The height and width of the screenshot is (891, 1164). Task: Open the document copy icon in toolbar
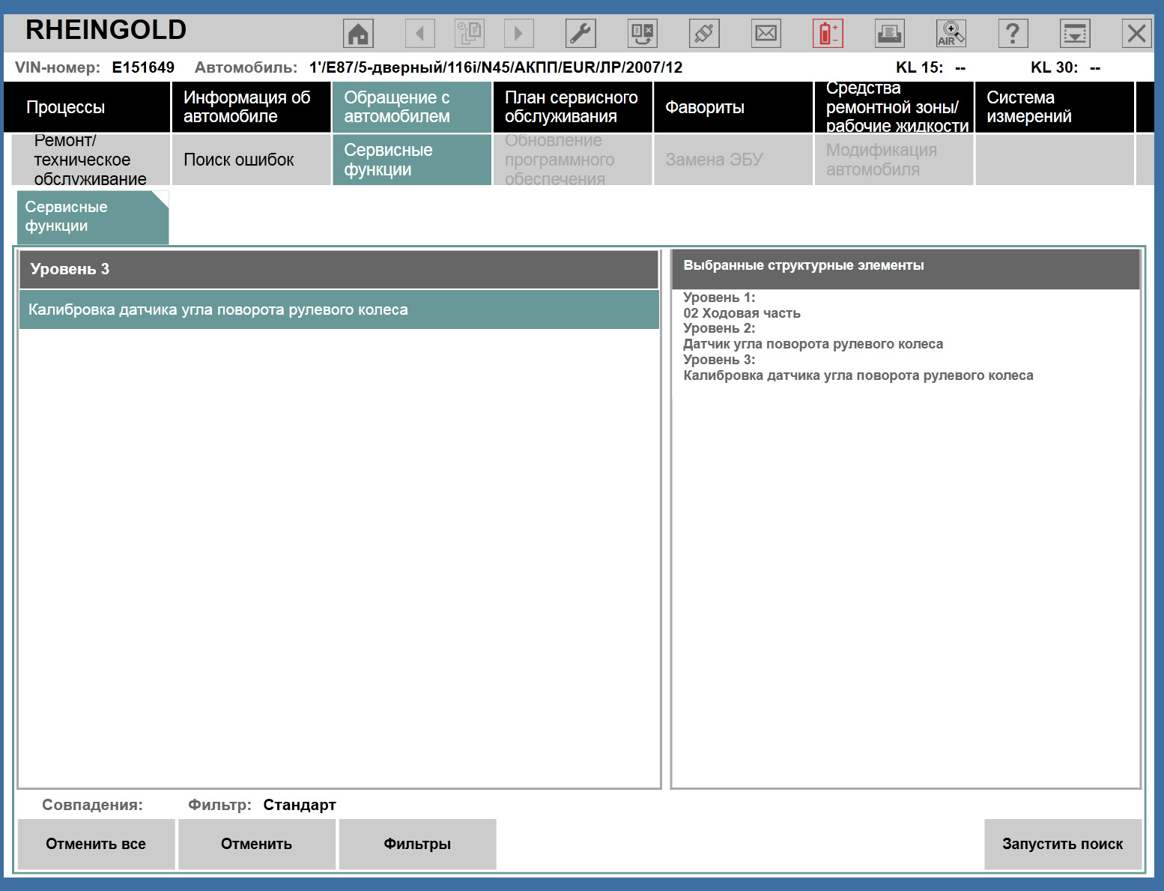tap(470, 33)
